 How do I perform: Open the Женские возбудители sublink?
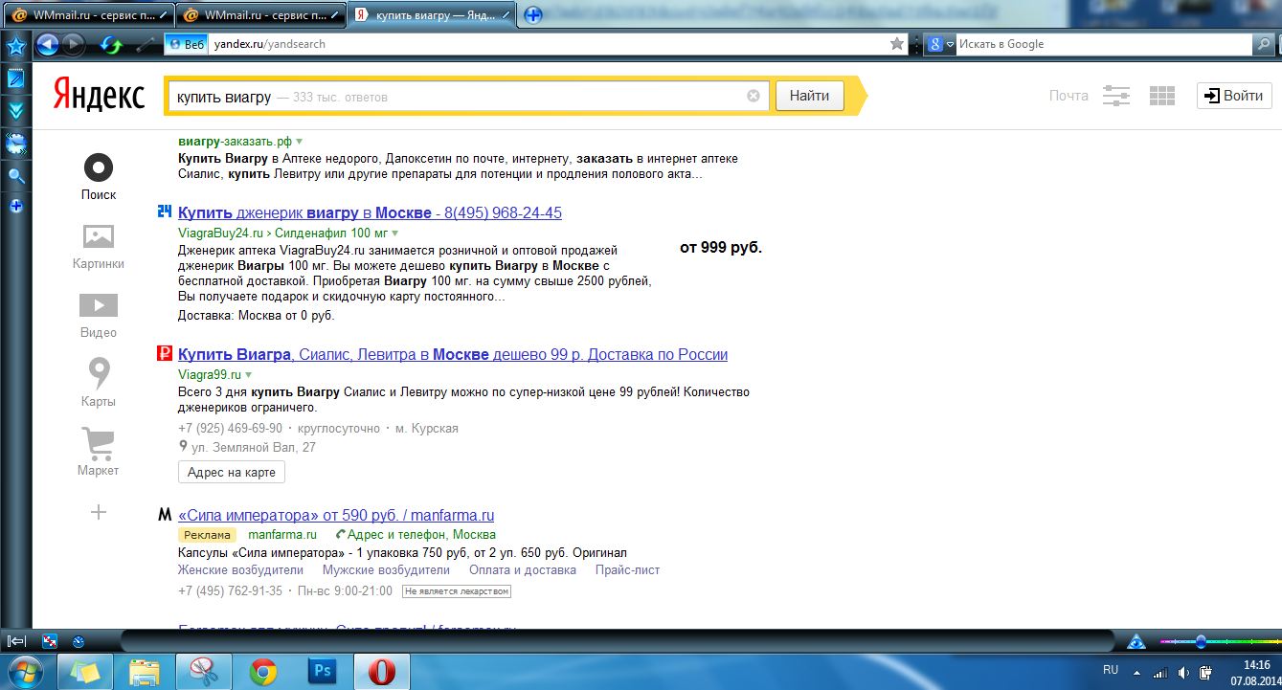click(x=240, y=569)
